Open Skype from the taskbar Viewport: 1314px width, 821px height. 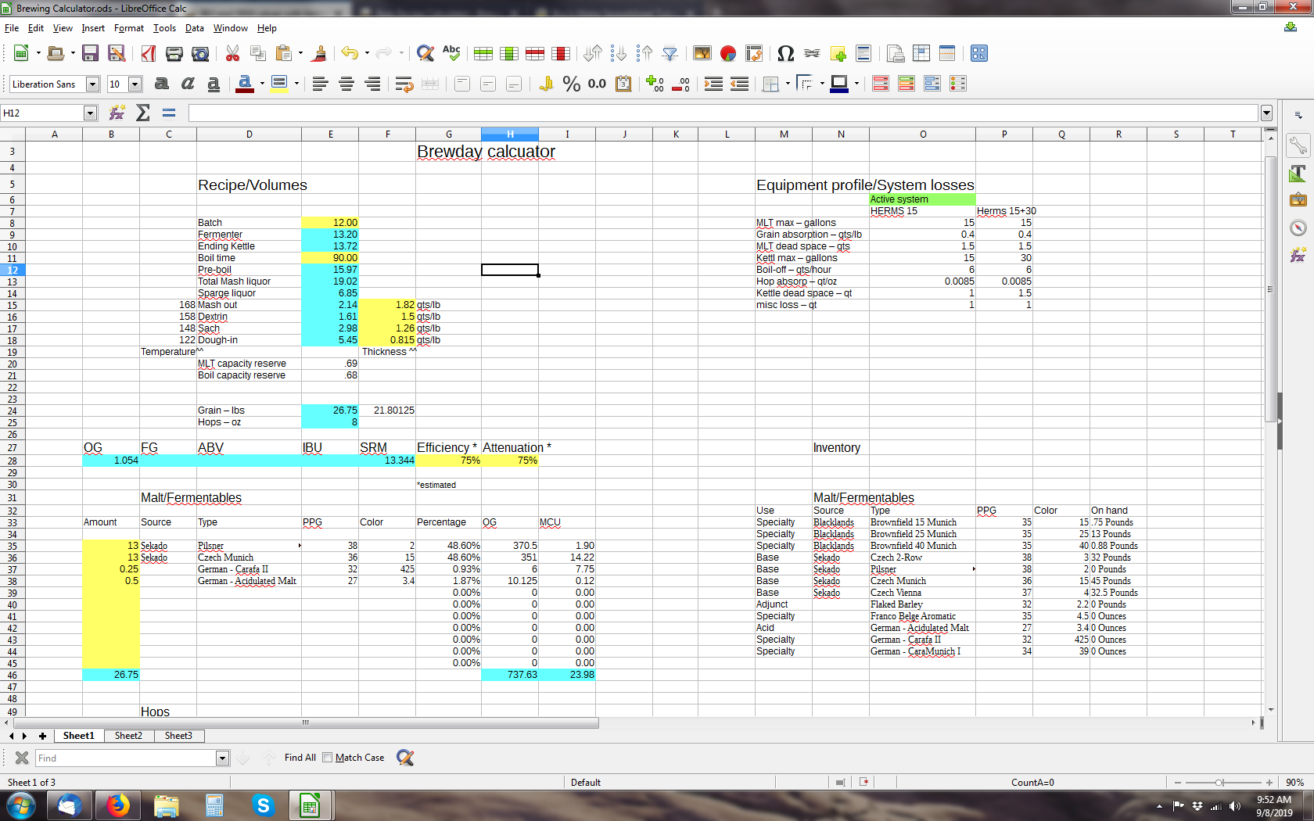point(264,805)
